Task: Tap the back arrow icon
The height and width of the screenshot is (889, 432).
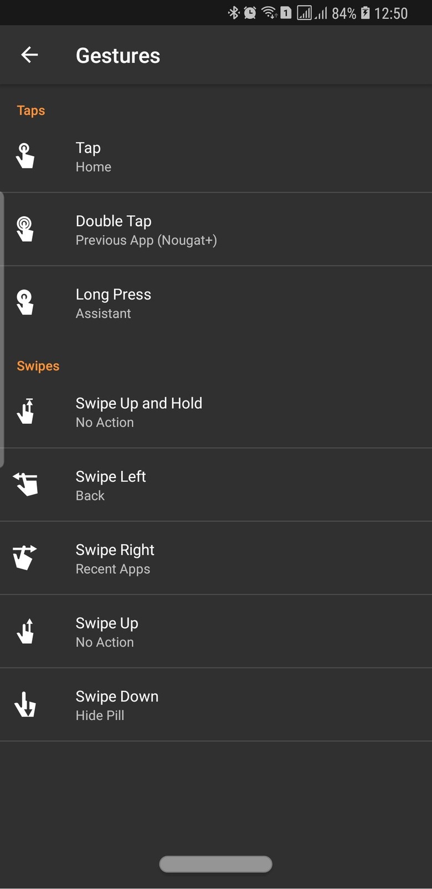Action: click(29, 55)
